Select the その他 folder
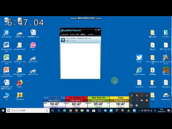The height and width of the screenshot is (129, 172). click(x=152, y=96)
